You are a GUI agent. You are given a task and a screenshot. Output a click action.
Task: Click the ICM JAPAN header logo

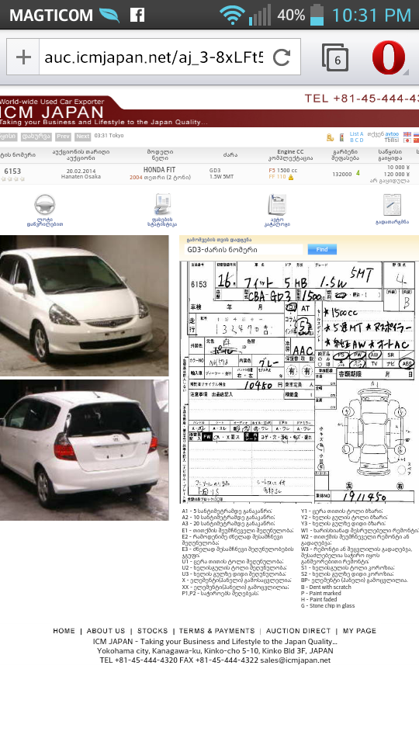52,112
